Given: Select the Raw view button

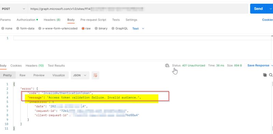Looking at the screenshot, I should 23,75.
